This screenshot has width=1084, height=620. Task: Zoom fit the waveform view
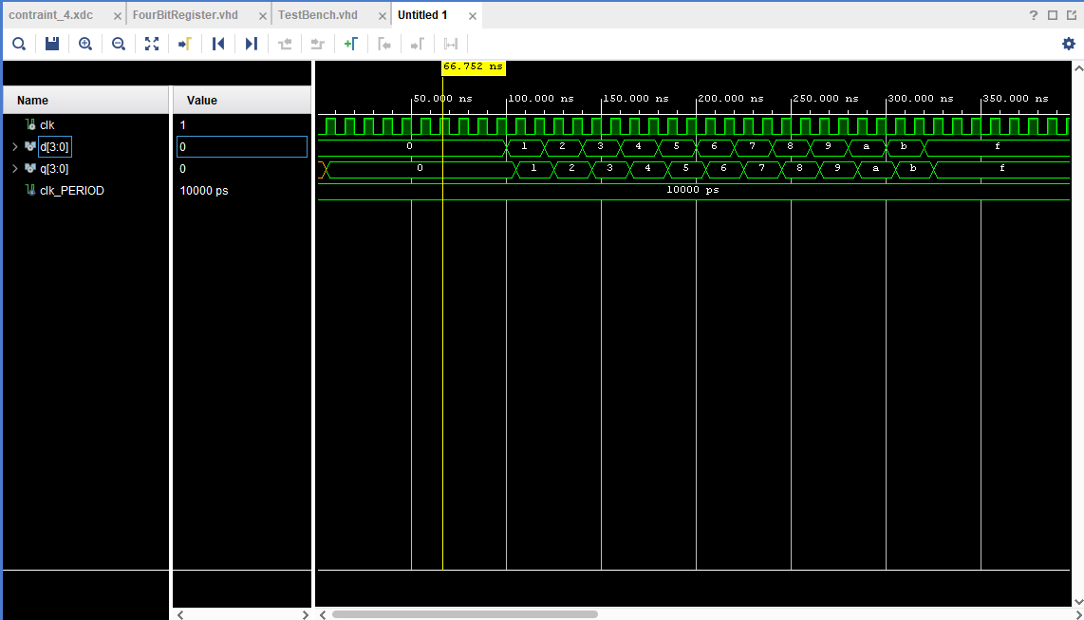click(152, 44)
